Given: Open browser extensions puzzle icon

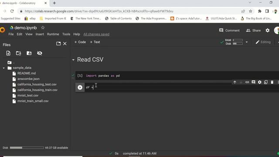Looking at the screenshot, I should [x=260, y=11].
